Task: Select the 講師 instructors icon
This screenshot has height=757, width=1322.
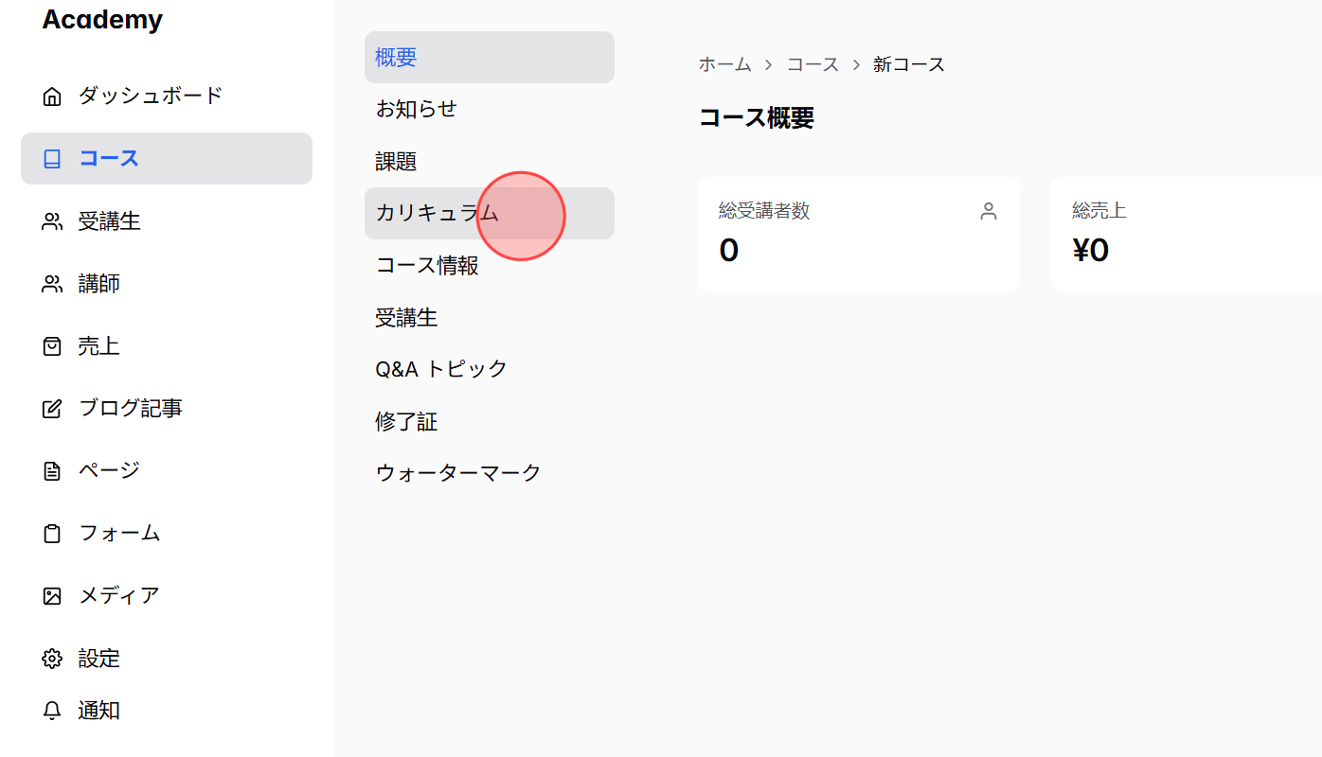Action: pyautogui.click(x=52, y=283)
